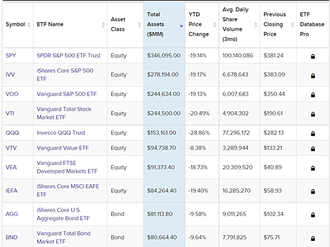Select the -20.49% YTD change value
This screenshot has width=330, height=247.
199,114
